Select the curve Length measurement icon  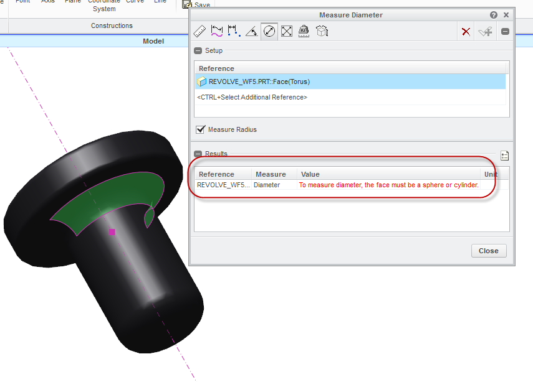[x=216, y=30]
